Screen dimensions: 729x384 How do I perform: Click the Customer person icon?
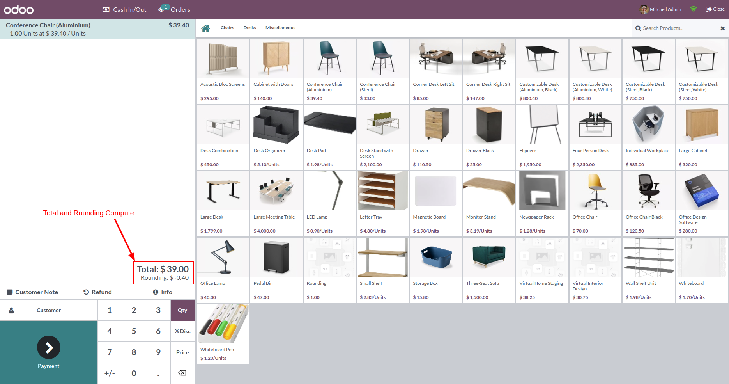pyautogui.click(x=11, y=310)
